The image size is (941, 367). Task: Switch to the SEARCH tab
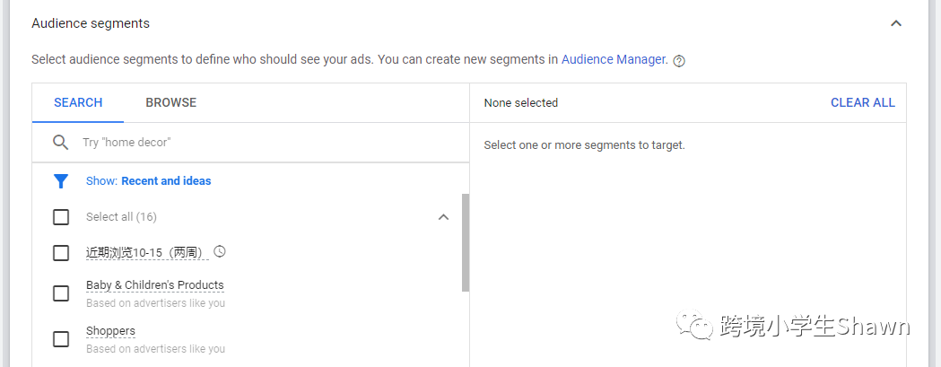click(78, 103)
